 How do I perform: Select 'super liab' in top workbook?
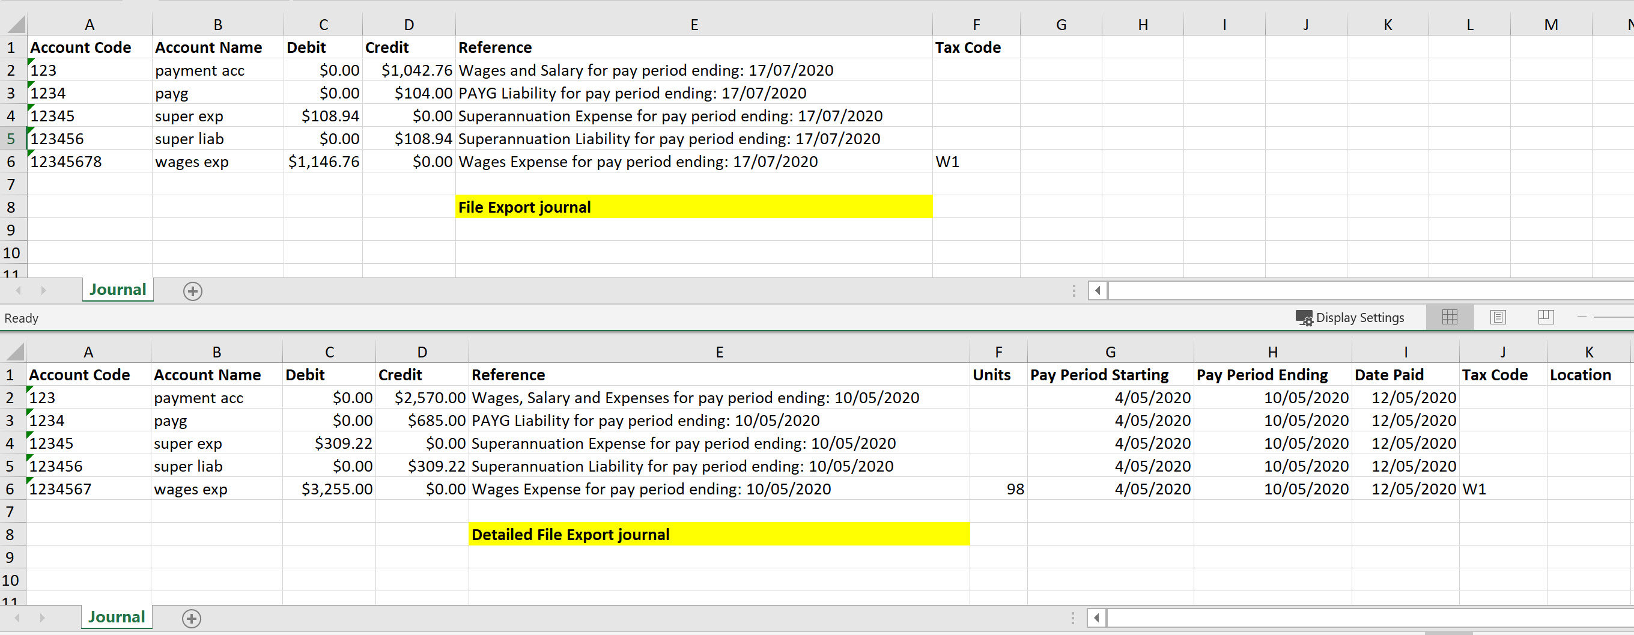[217, 138]
